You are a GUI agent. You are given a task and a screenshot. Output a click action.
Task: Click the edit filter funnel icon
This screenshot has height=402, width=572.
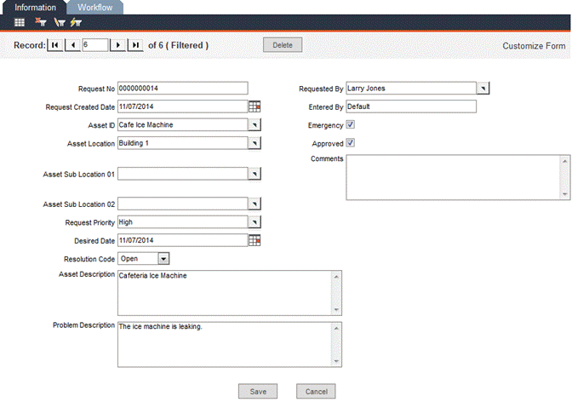(59, 22)
